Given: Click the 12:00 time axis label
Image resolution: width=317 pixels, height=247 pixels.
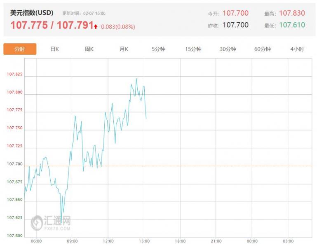Looking at the screenshot, I should point(108,241).
